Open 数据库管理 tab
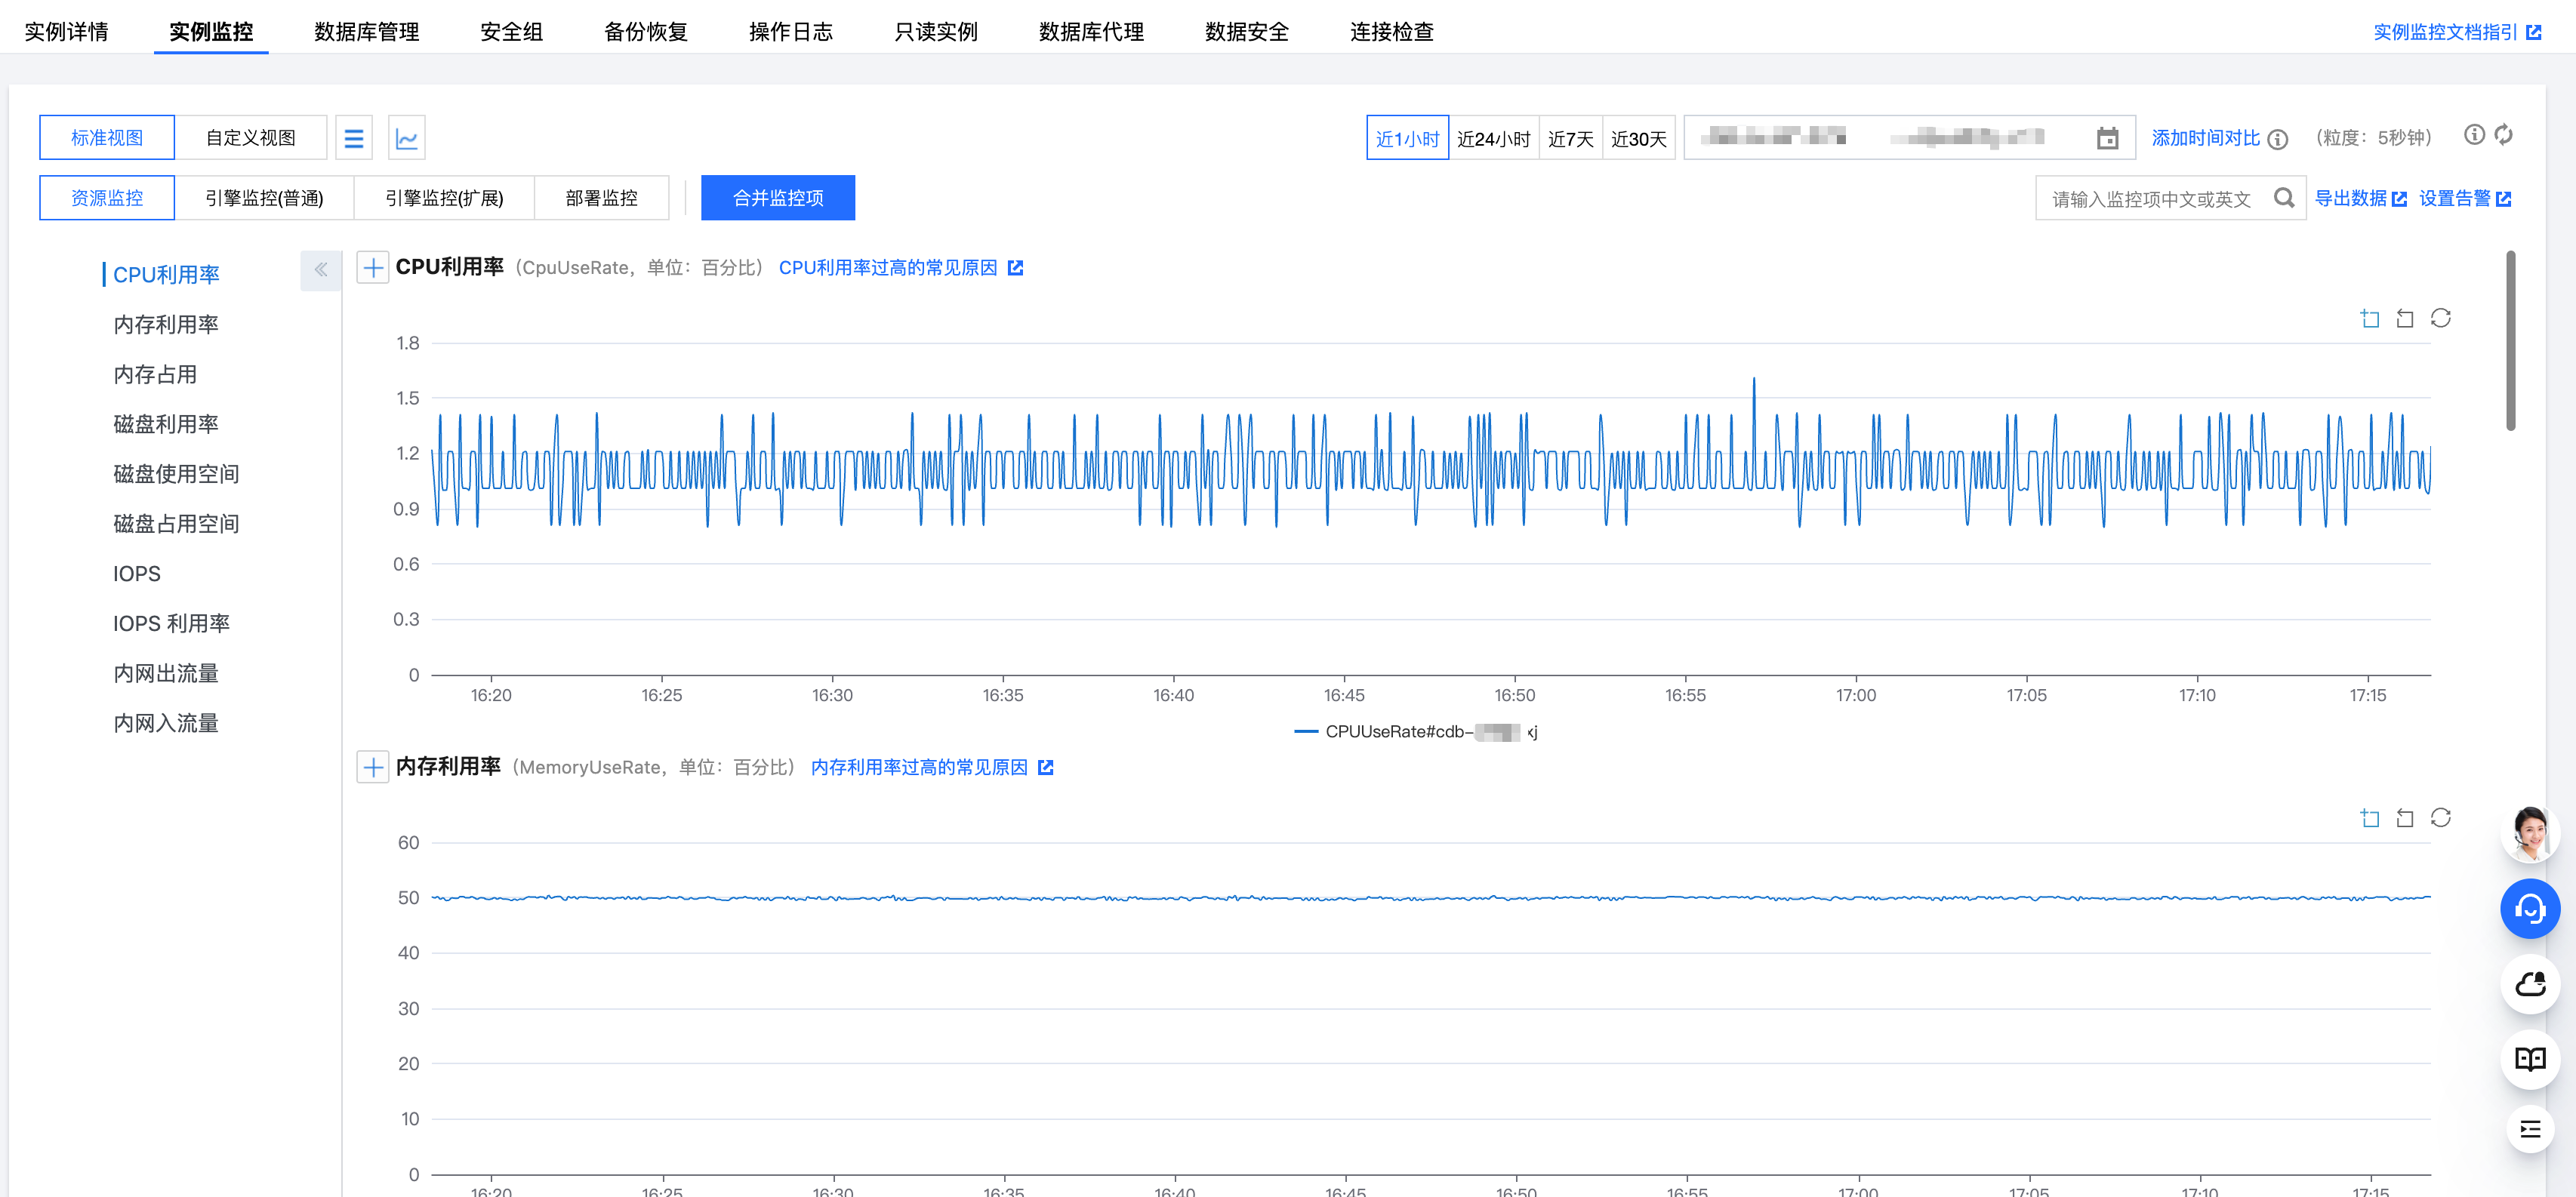The height and width of the screenshot is (1197, 2576). click(366, 32)
